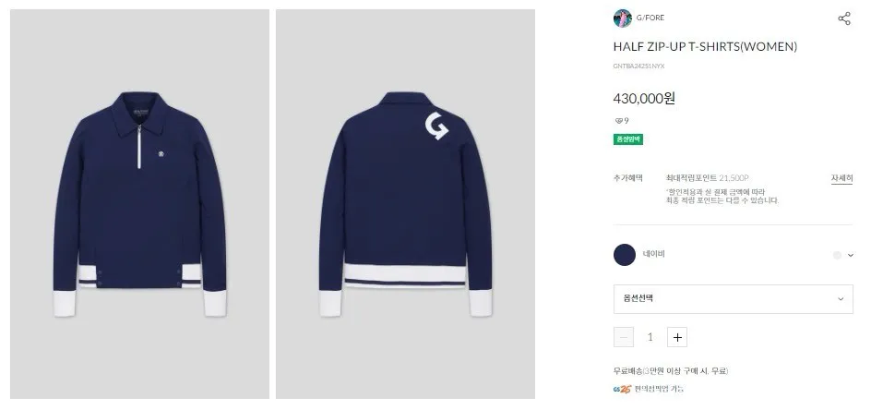Click the green 품절임박 badge
This screenshot has width=871, height=410.
point(627,139)
